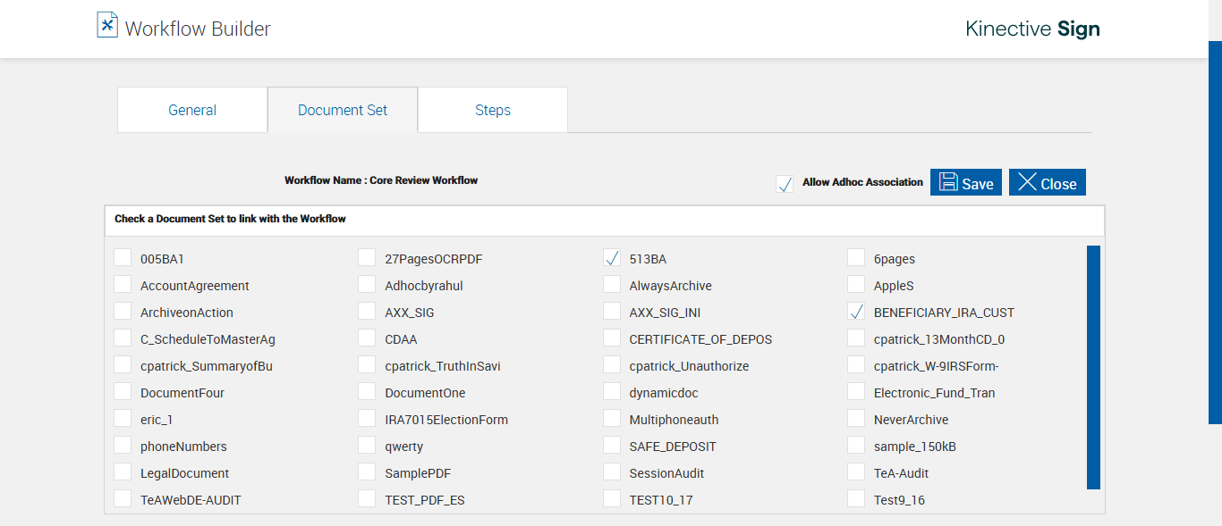Uncheck the BENEFICIARY_IRA_CUST checkbox
The height and width of the screenshot is (526, 1222).
(856, 312)
